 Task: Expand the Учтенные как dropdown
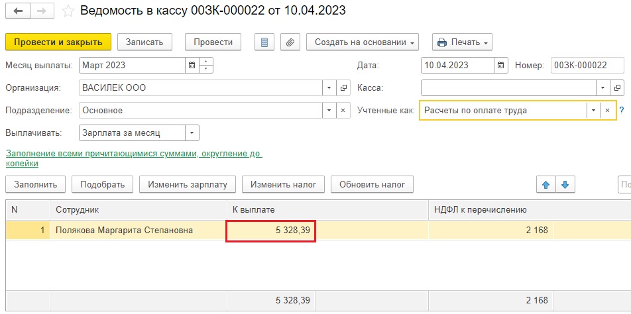tap(594, 110)
